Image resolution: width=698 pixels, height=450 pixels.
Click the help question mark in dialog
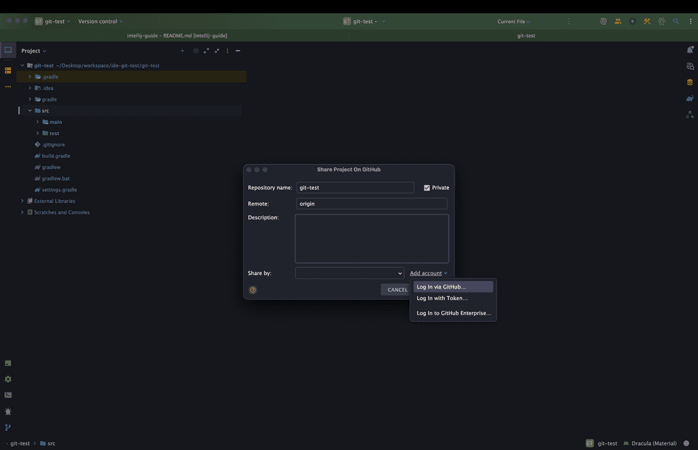[253, 290]
